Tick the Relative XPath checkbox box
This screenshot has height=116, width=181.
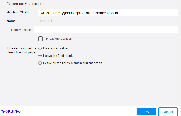[7, 30]
